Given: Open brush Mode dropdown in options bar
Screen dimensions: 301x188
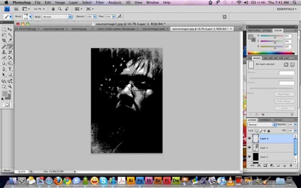Looking at the screenshot, I should 57,17.
